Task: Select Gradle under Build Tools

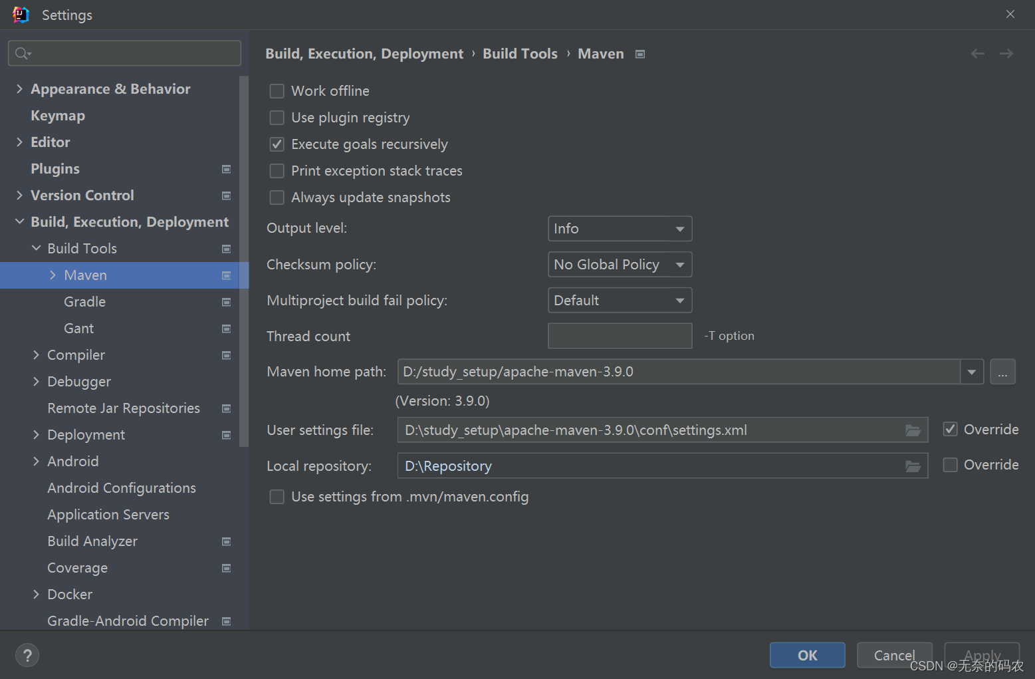Action: click(84, 302)
